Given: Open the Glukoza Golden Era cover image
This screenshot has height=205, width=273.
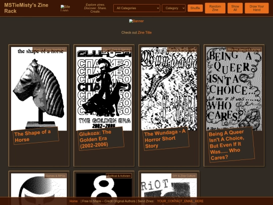Looking at the screenshot, I should [104, 89].
